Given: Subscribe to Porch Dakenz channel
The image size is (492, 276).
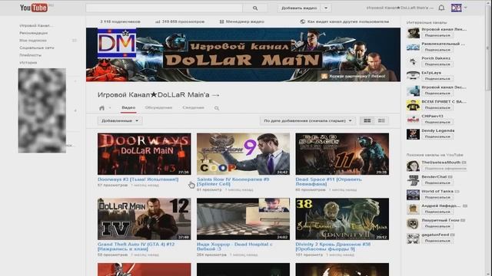Looking at the screenshot, I should coord(437,64).
